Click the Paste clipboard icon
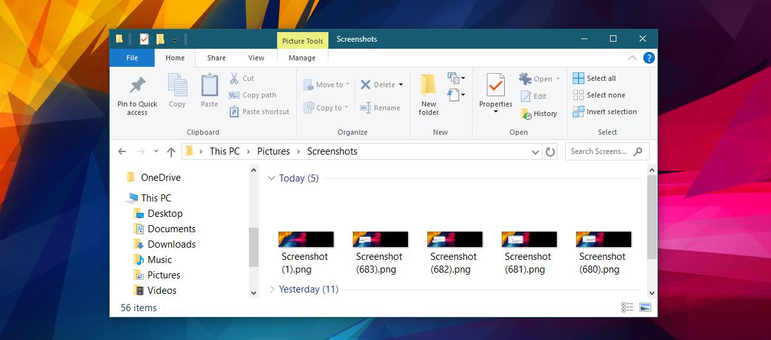 click(x=209, y=85)
